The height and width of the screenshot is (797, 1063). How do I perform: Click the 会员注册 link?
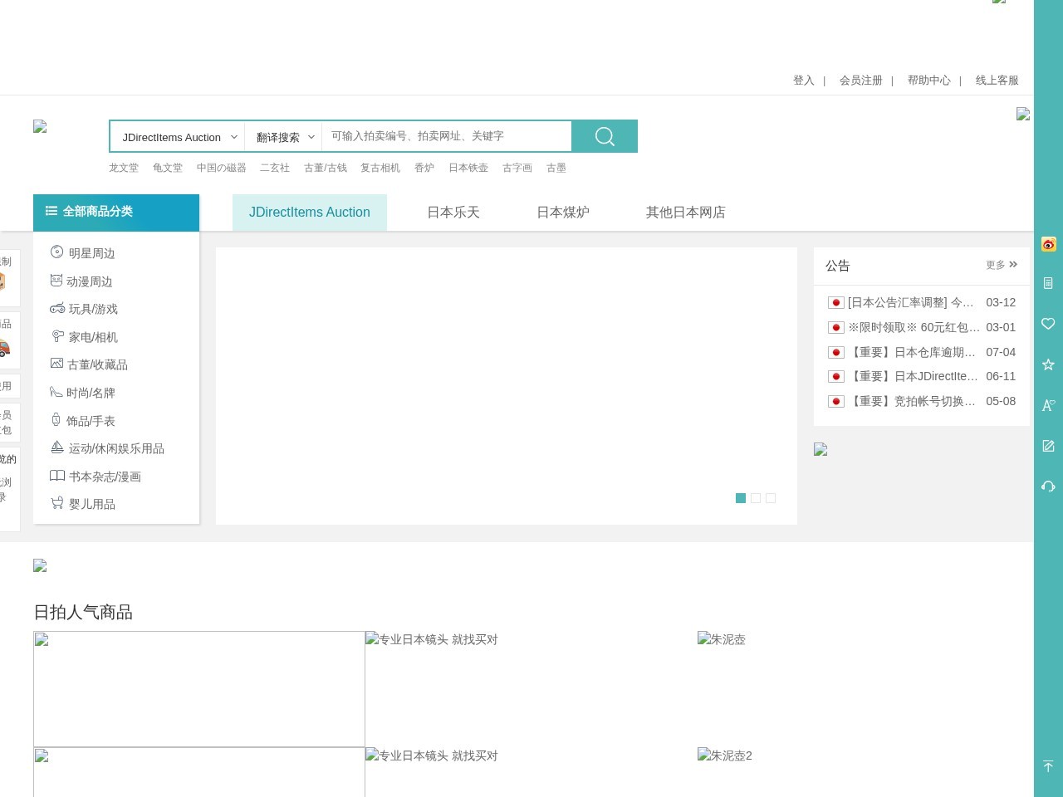[x=860, y=81]
